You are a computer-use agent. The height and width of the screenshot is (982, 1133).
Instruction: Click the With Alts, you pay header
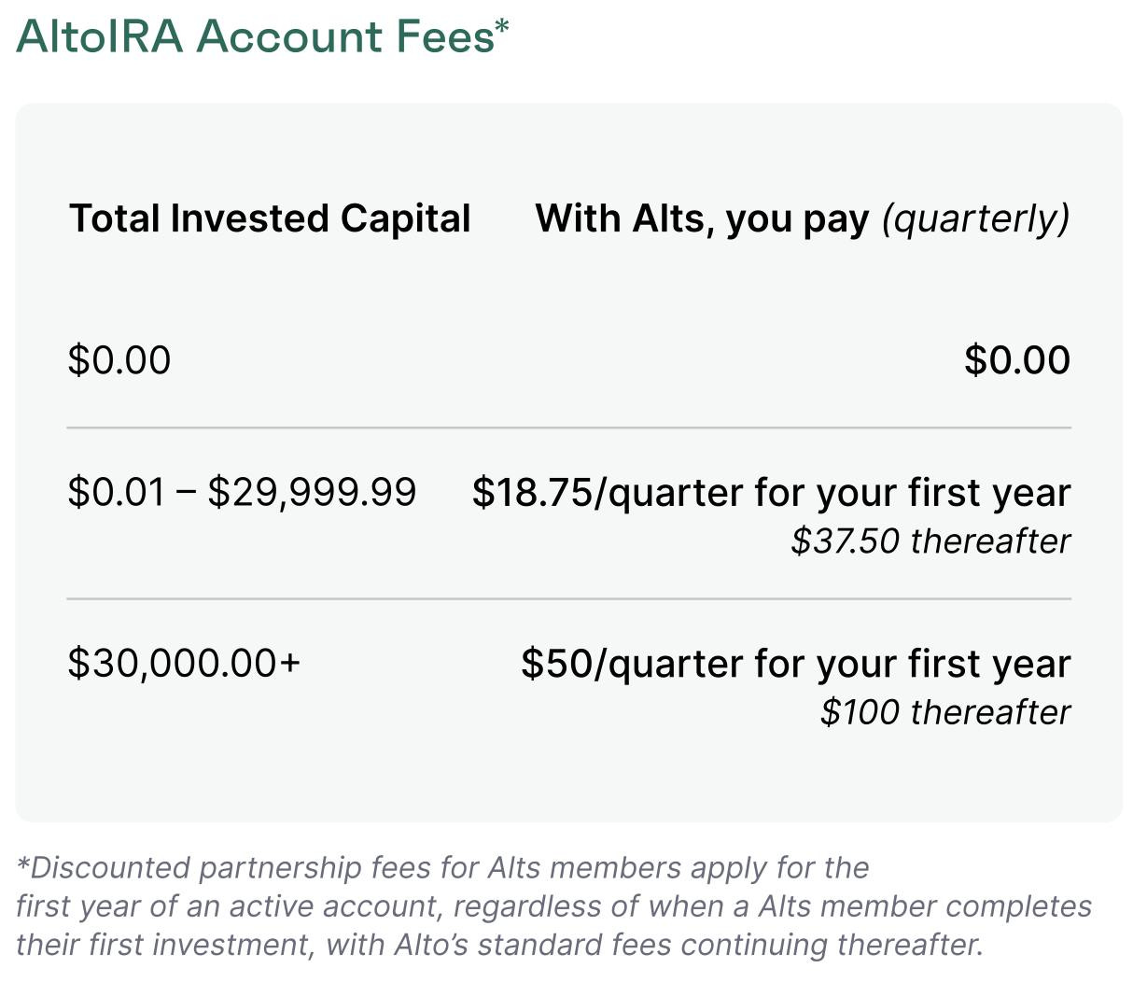pos(702,218)
